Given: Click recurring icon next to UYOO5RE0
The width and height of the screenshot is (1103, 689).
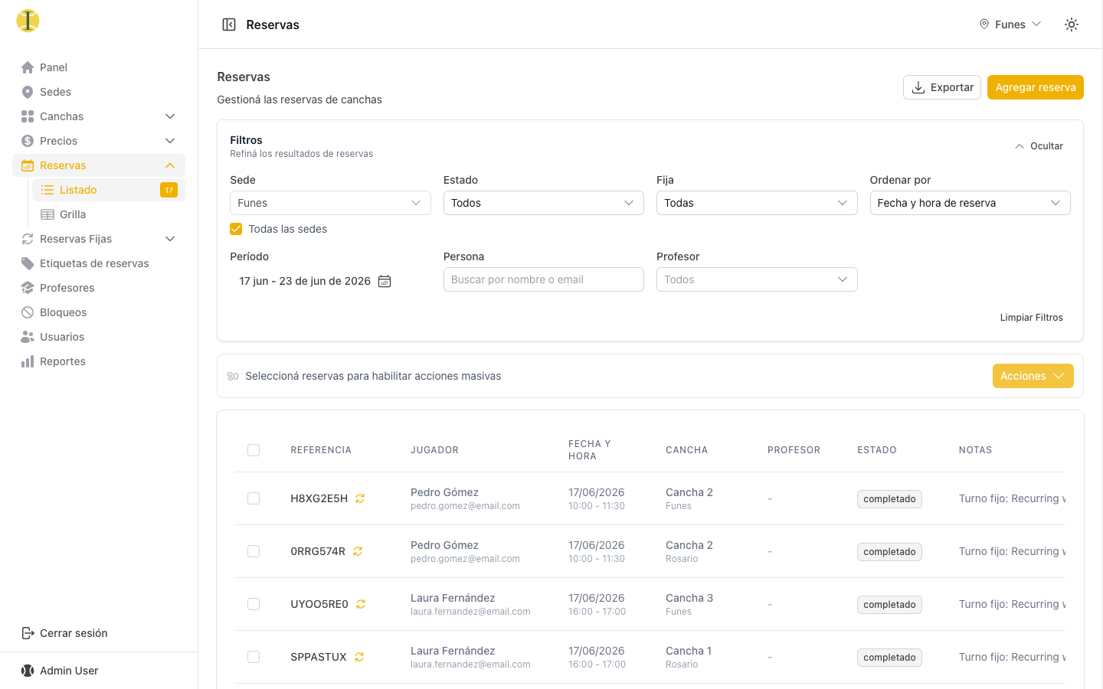Looking at the screenshot, I should 361,604.
